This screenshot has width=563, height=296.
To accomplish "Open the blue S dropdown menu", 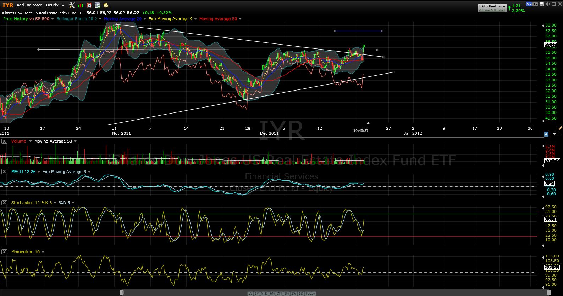I will click(x=529, y=4).
